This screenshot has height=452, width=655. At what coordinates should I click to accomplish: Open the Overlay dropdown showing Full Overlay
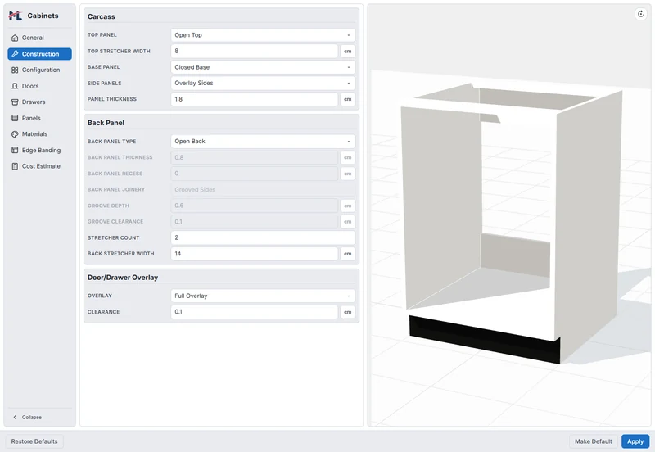[263, 296]
